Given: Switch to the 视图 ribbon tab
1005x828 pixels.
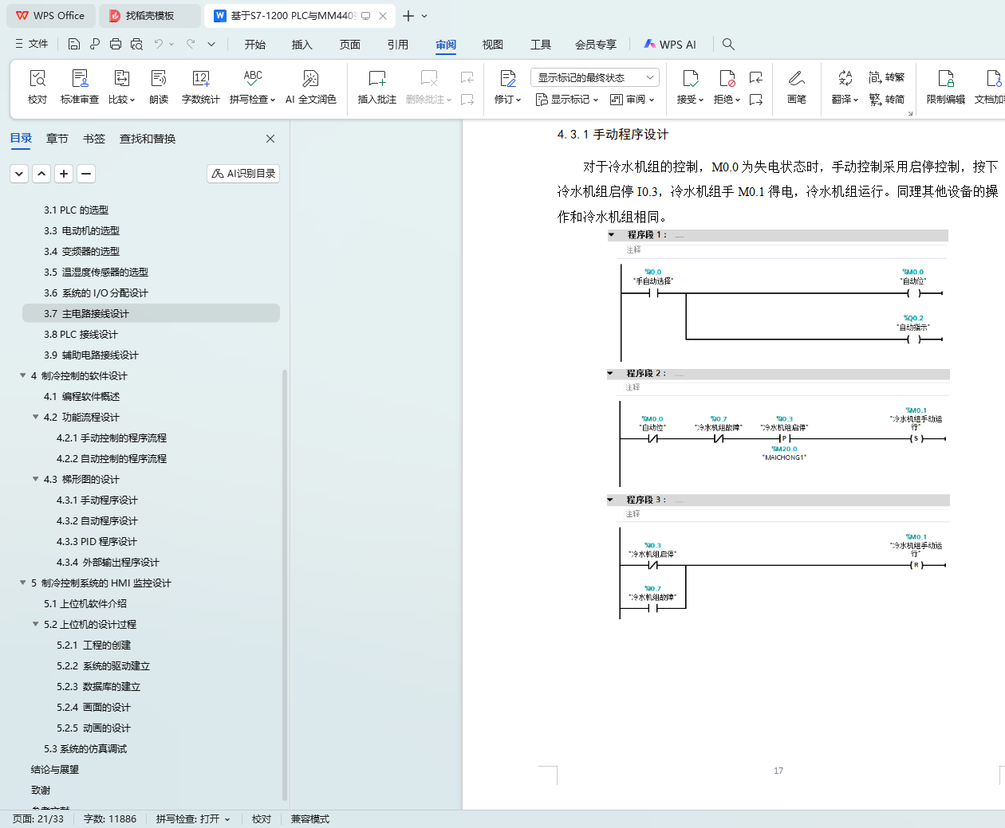Looking at the screenshot, I should [493, 45].
